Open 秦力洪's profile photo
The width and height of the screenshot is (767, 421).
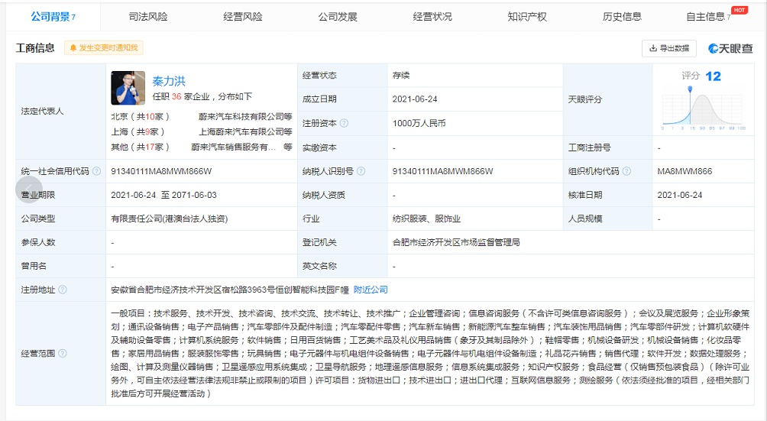tap(128, 88)
